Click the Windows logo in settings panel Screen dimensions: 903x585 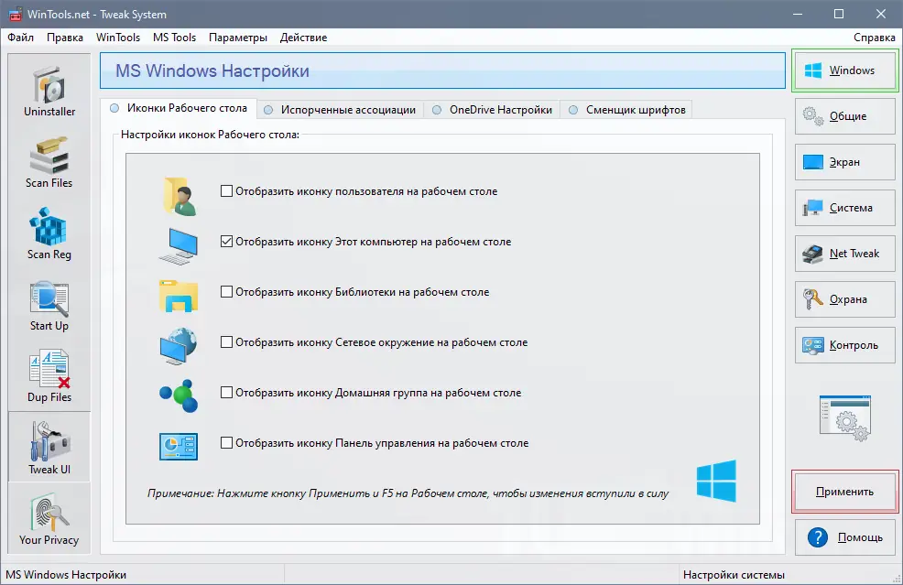[716, 481]
